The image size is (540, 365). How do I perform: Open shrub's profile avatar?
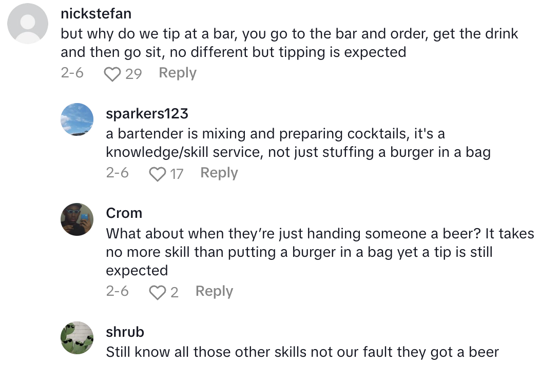(x=77, y=338)
